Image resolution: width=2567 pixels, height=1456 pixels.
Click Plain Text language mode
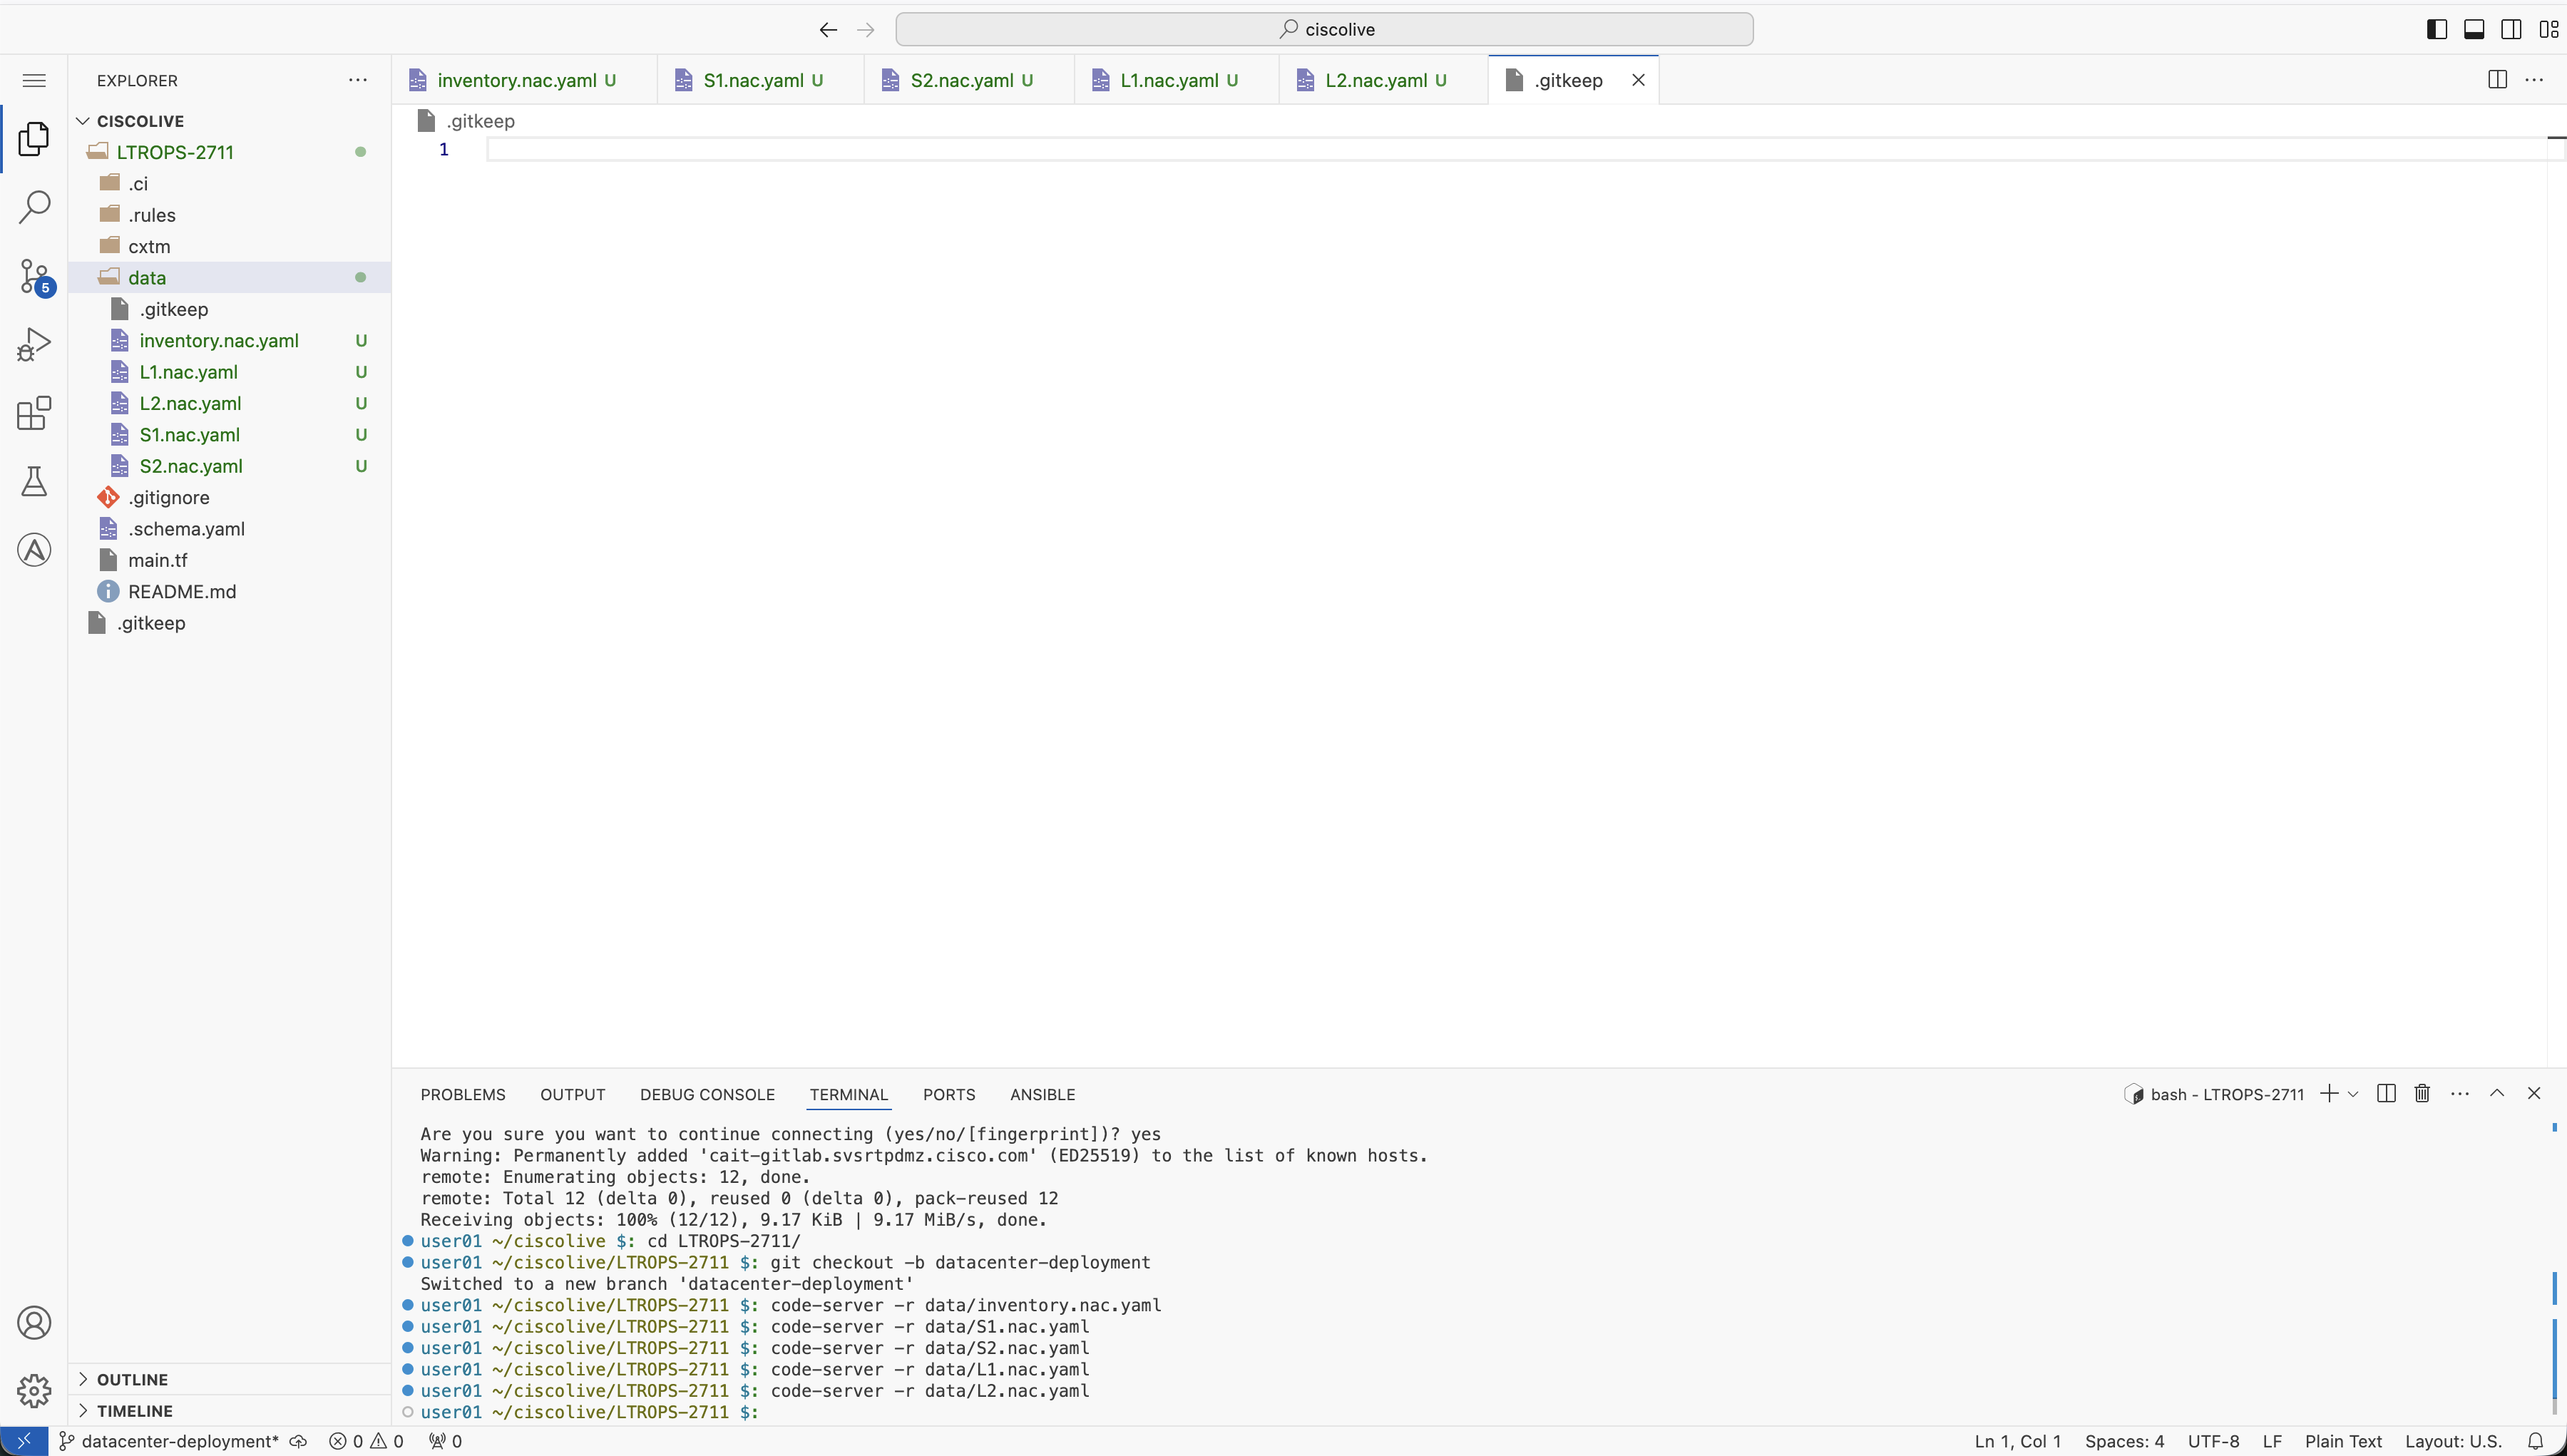[2343, 1441]
